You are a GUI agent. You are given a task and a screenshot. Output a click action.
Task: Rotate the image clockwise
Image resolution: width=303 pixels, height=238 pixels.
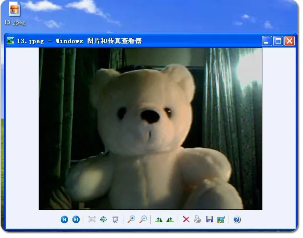pos(159,219)
